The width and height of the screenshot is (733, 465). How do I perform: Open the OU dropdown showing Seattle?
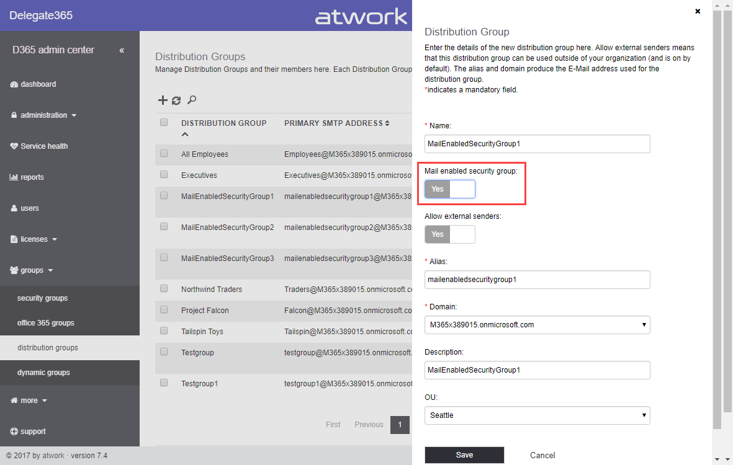tap(537, 415)
